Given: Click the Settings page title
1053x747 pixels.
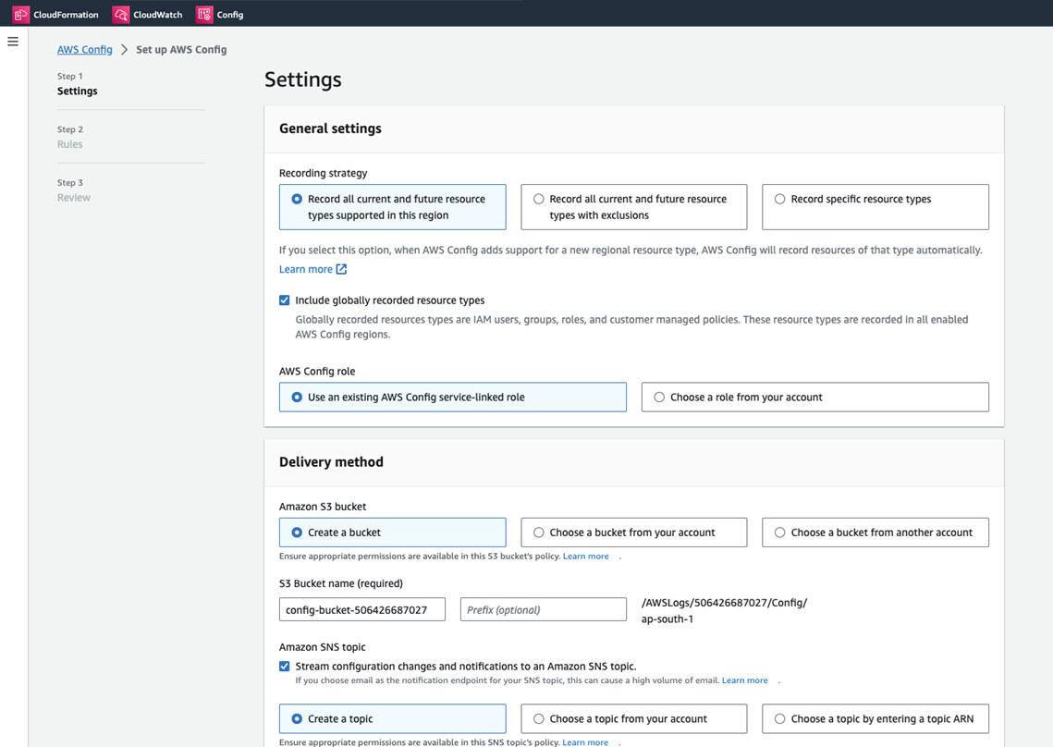Looking at the screenshot, I should click(x=303, y=80).
